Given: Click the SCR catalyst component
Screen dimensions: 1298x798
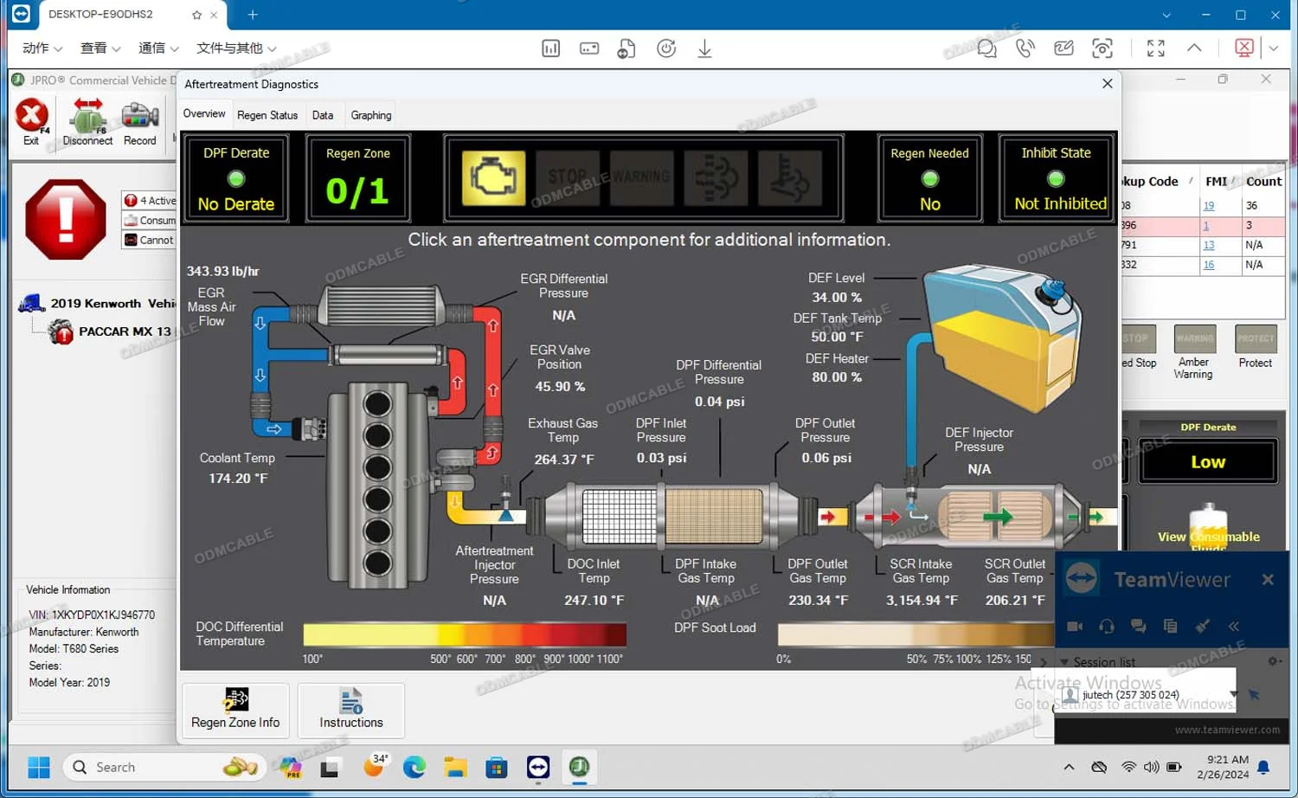Looking at the screenshot, I should coord(995,517).
